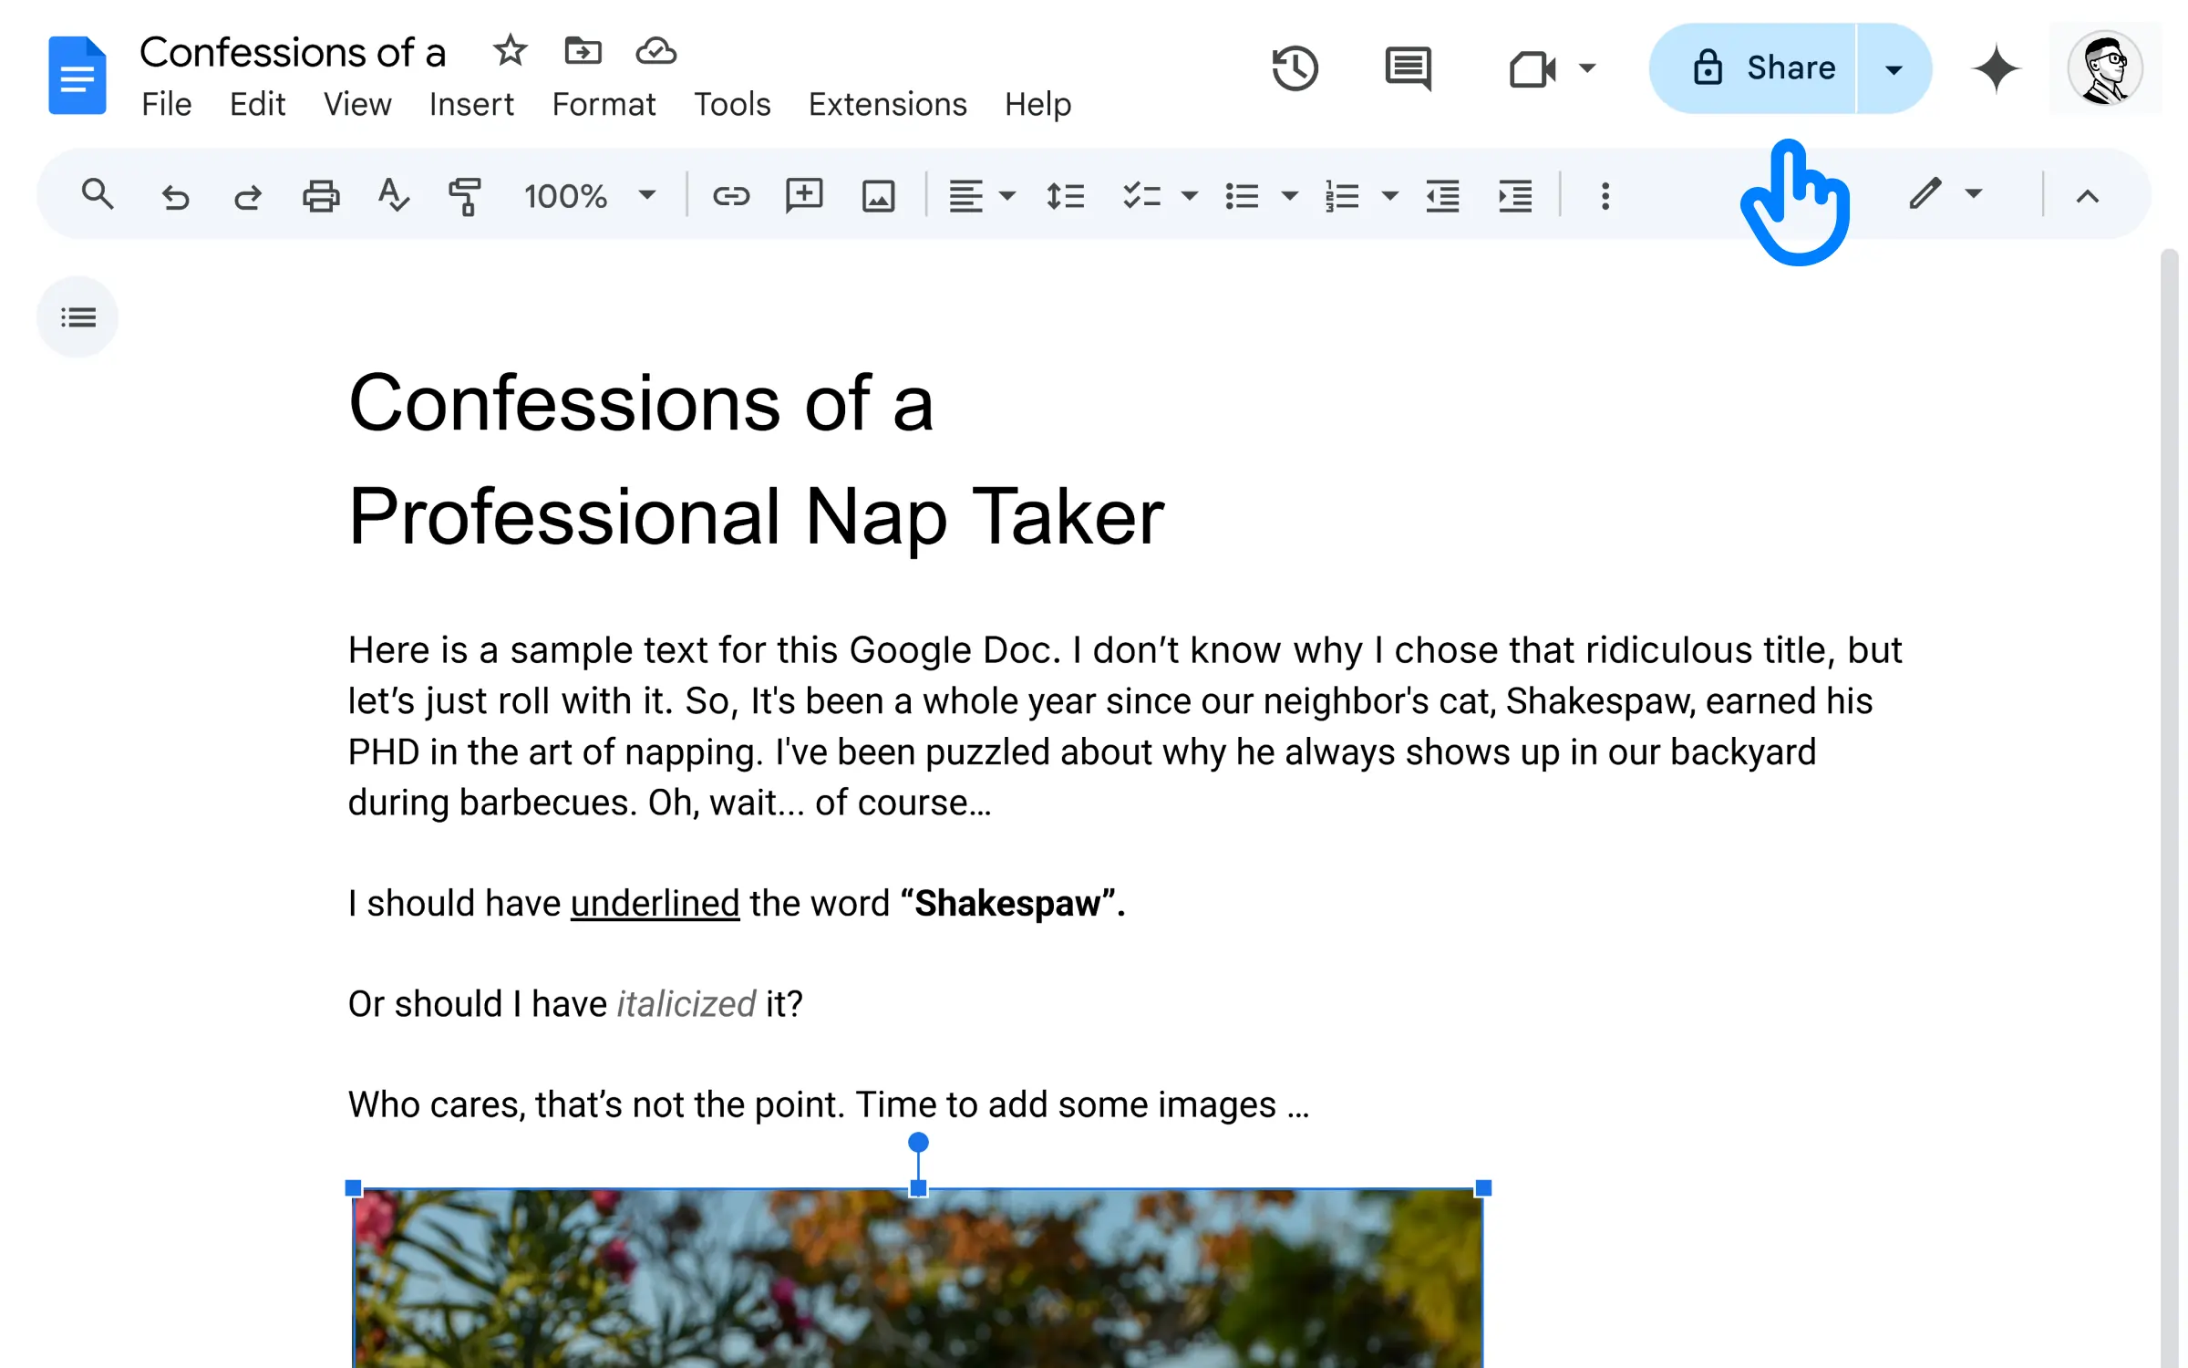Viewport: 2188px width, 1368px height.
Task: Click the top-center image resize handle
Action: pyautogui.click(x=918, y=1187)
